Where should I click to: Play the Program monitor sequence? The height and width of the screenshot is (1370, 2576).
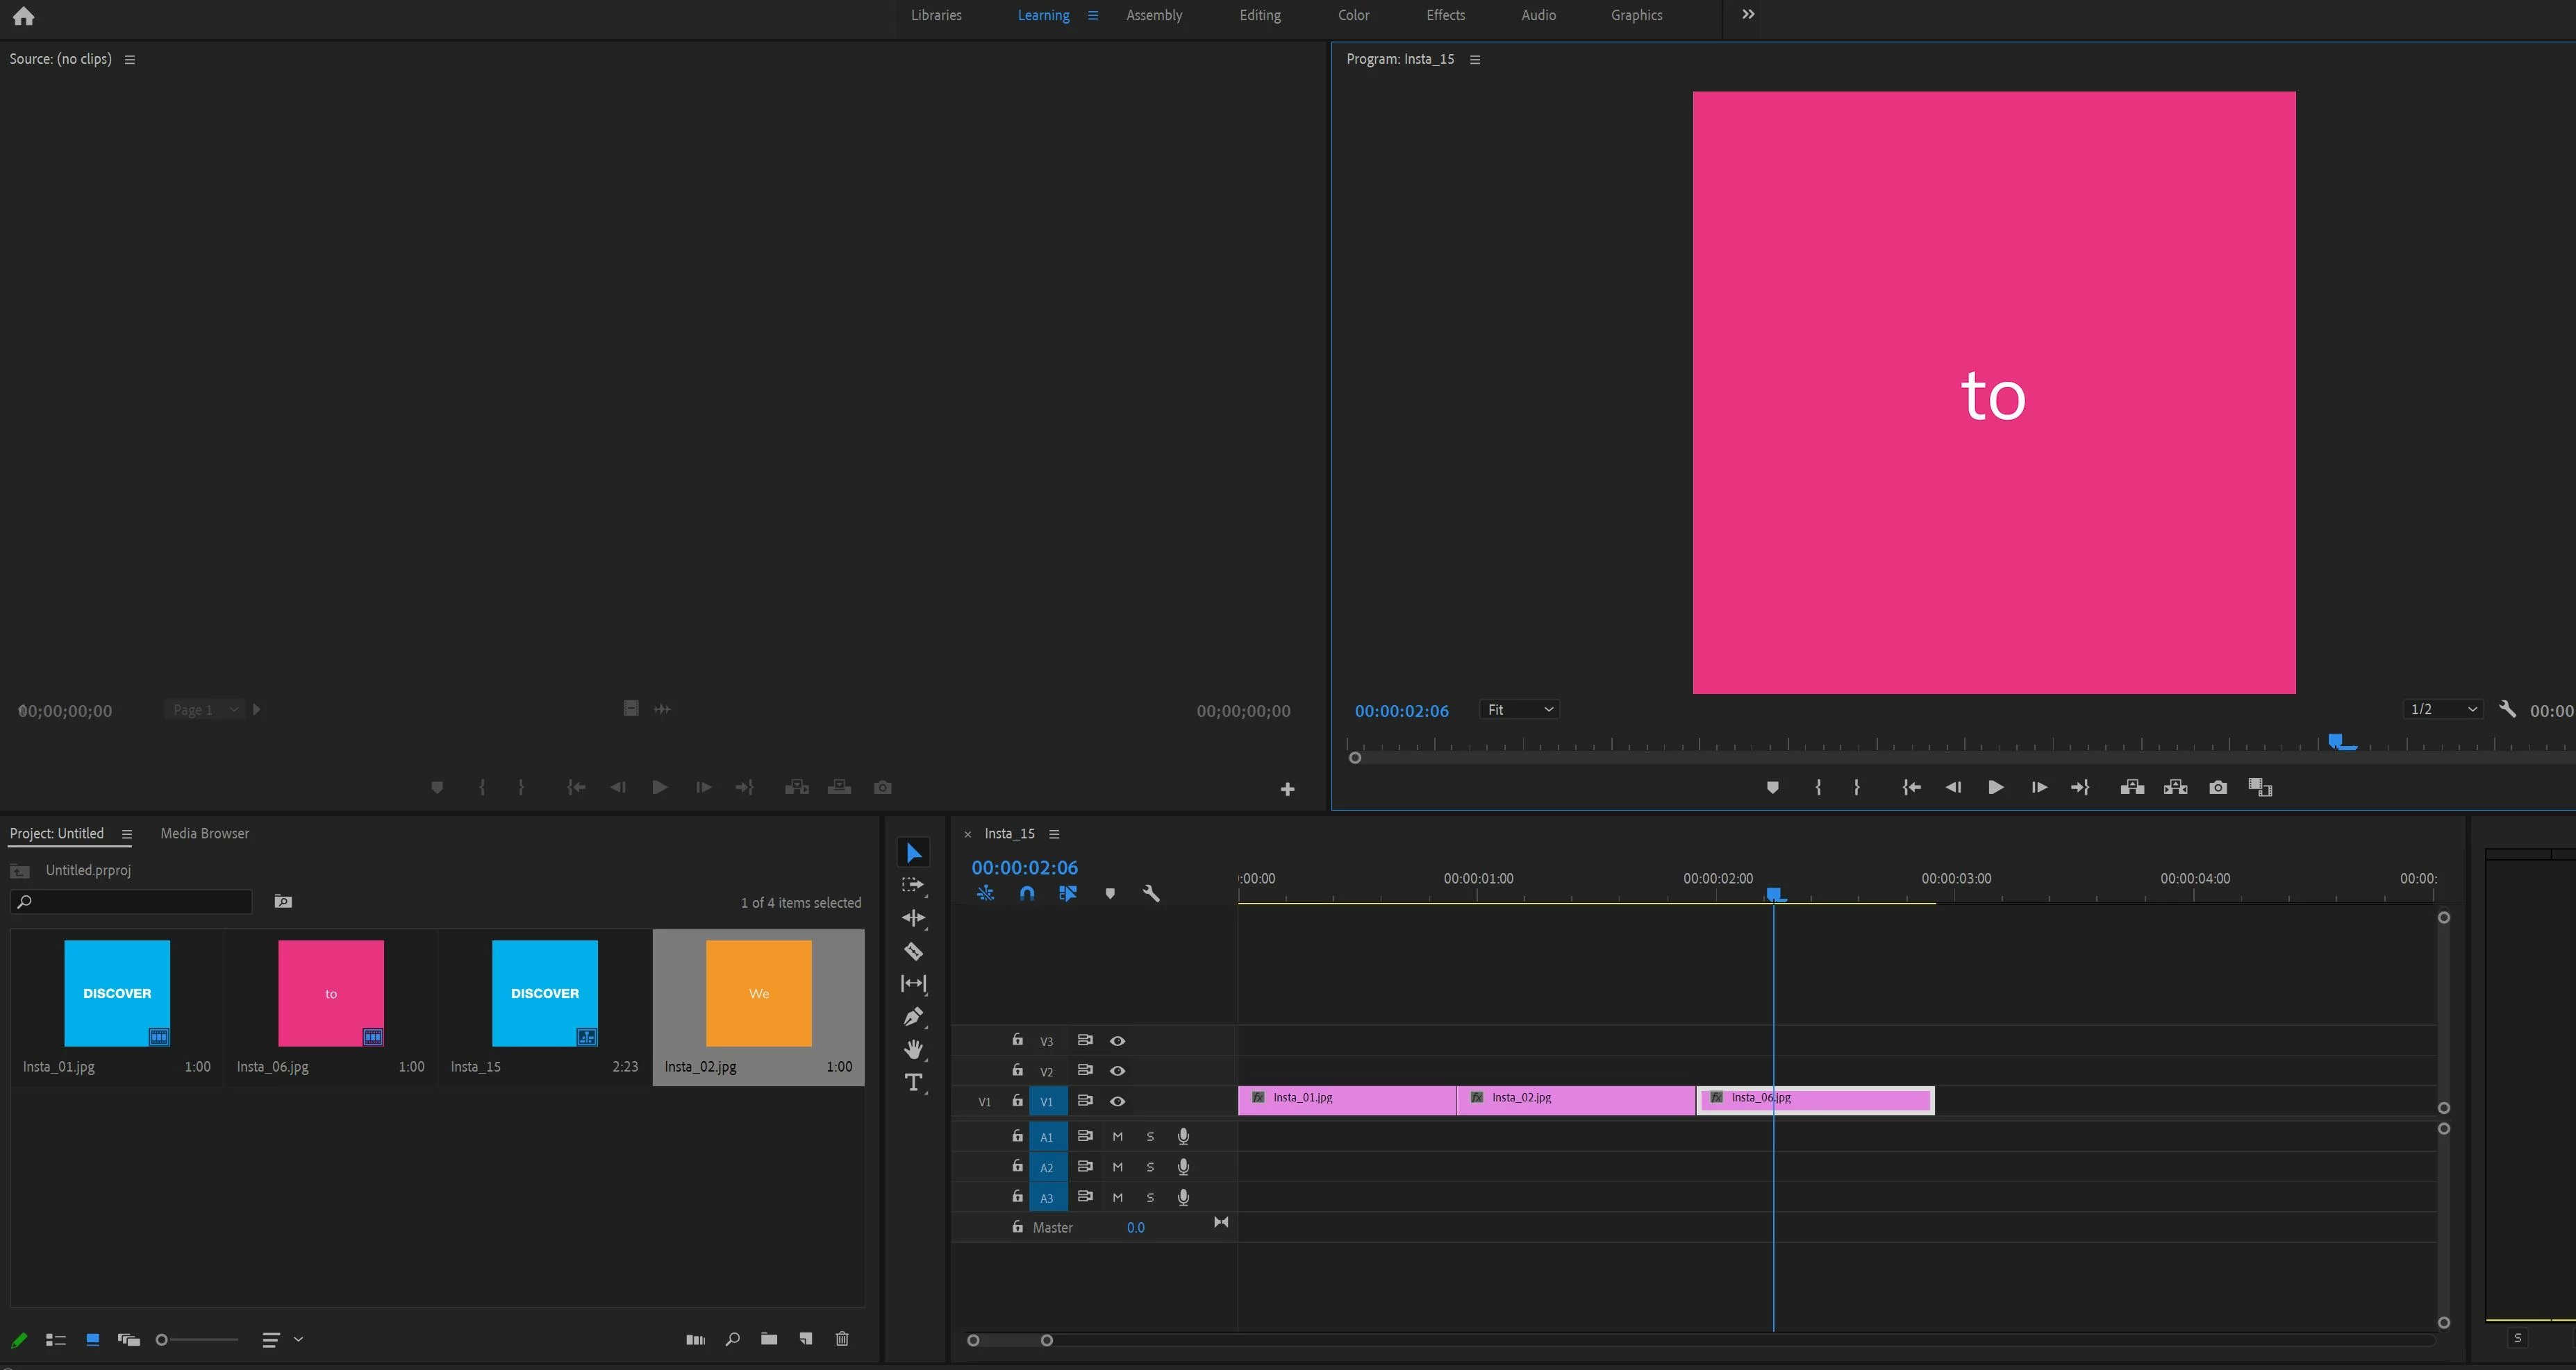1995,788
